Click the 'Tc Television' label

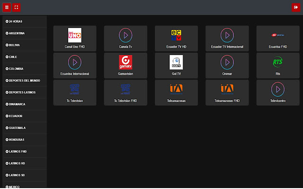(x=75, y=101)
